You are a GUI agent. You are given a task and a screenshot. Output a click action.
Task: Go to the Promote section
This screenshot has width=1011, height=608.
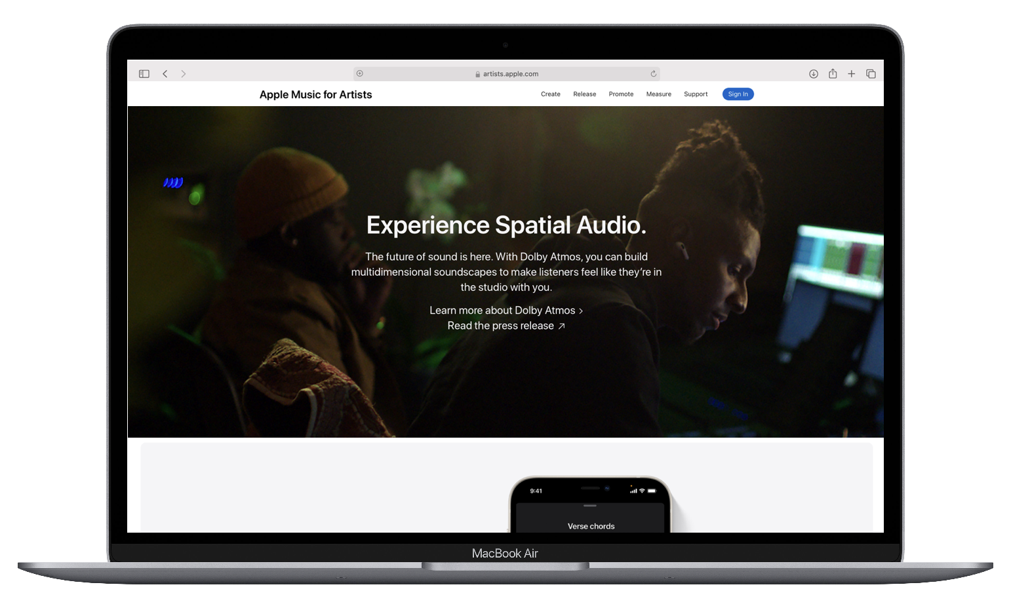621,94
